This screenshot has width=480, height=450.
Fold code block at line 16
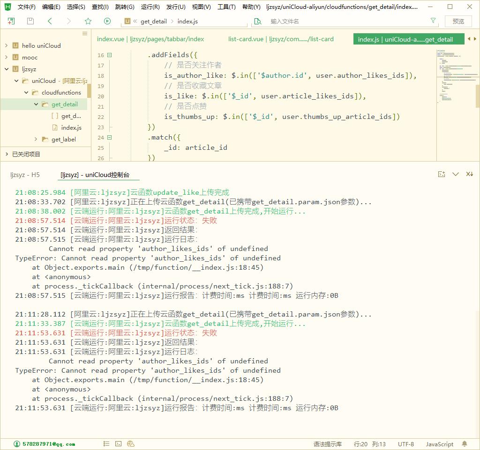109,55
